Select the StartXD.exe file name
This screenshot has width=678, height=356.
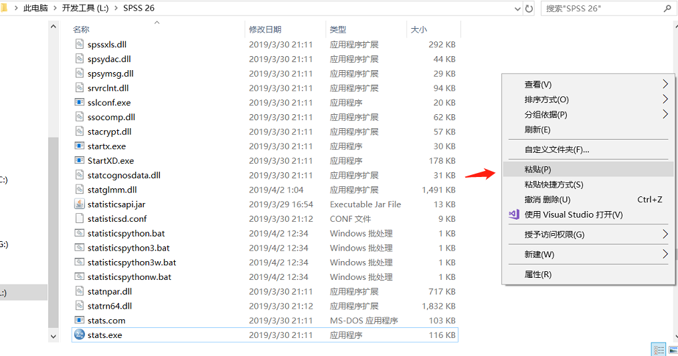[110, 161]
